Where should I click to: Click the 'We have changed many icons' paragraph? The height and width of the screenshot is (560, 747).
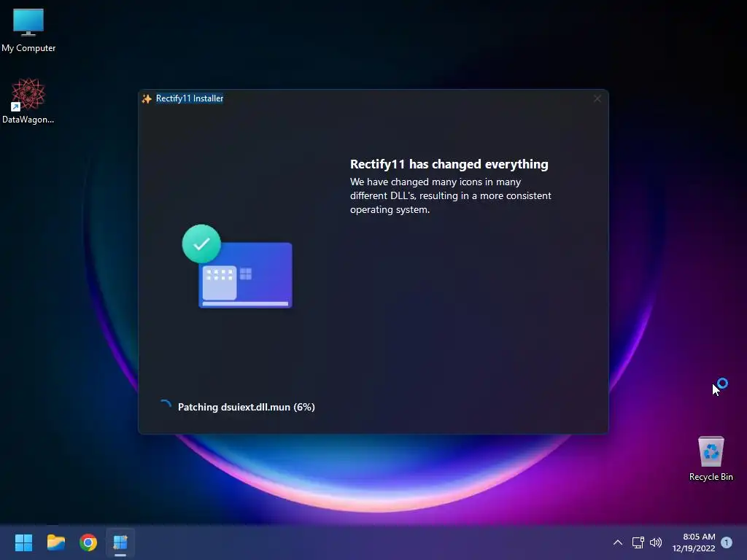(451, 195)
